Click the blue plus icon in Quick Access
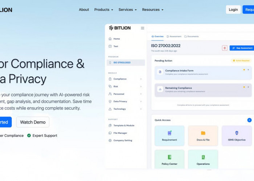 tap(249, 120)
